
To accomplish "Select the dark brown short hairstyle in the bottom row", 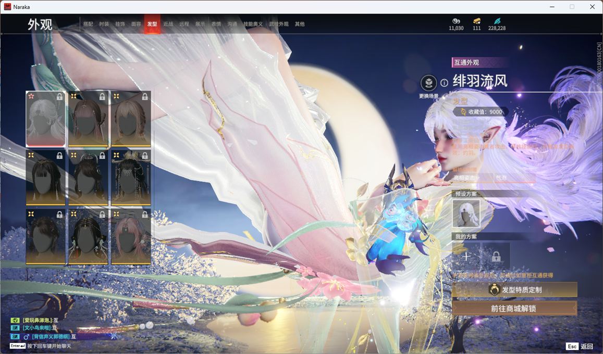I will pos(45,236).
